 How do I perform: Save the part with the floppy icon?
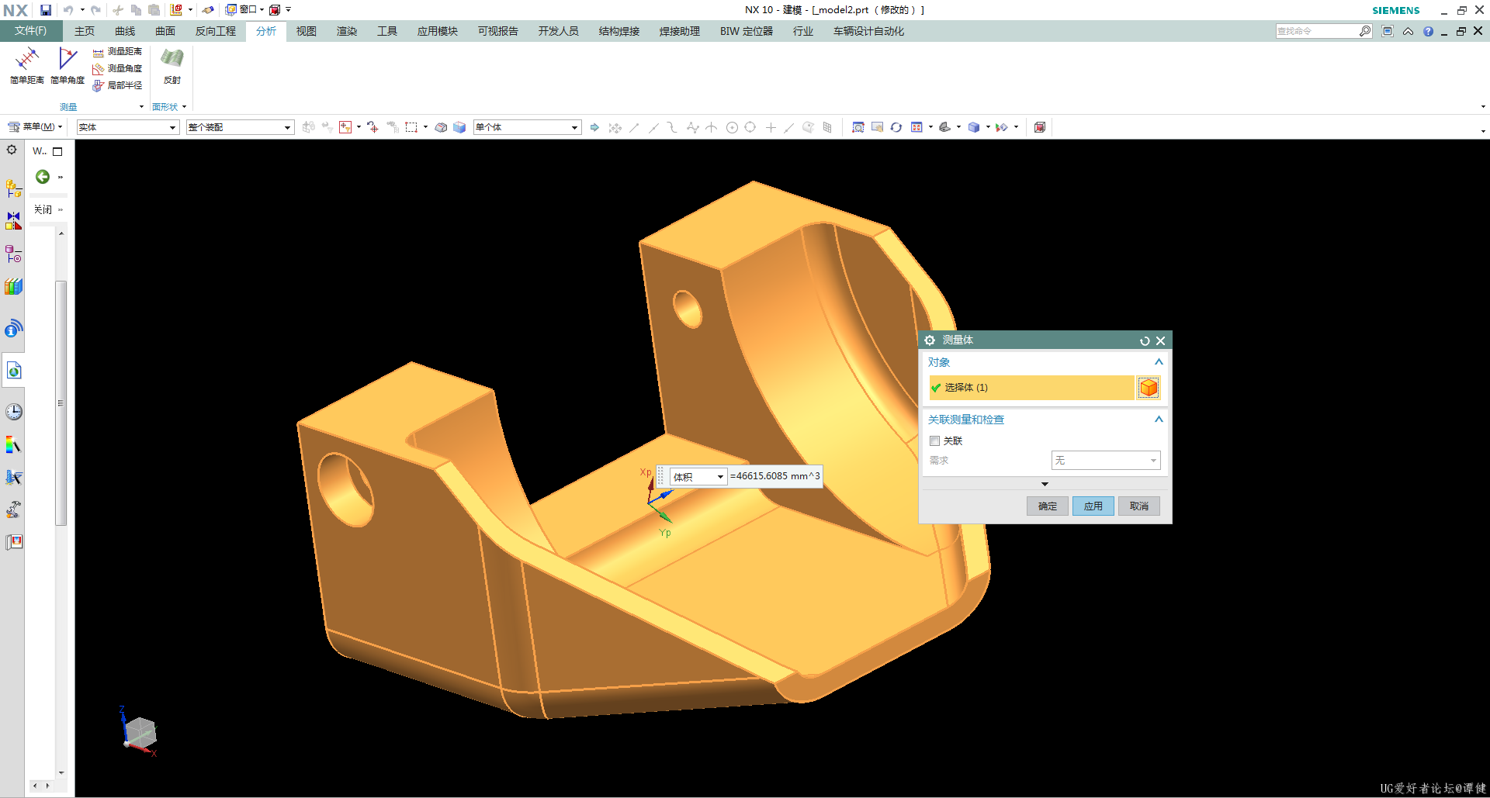[46, 10]
